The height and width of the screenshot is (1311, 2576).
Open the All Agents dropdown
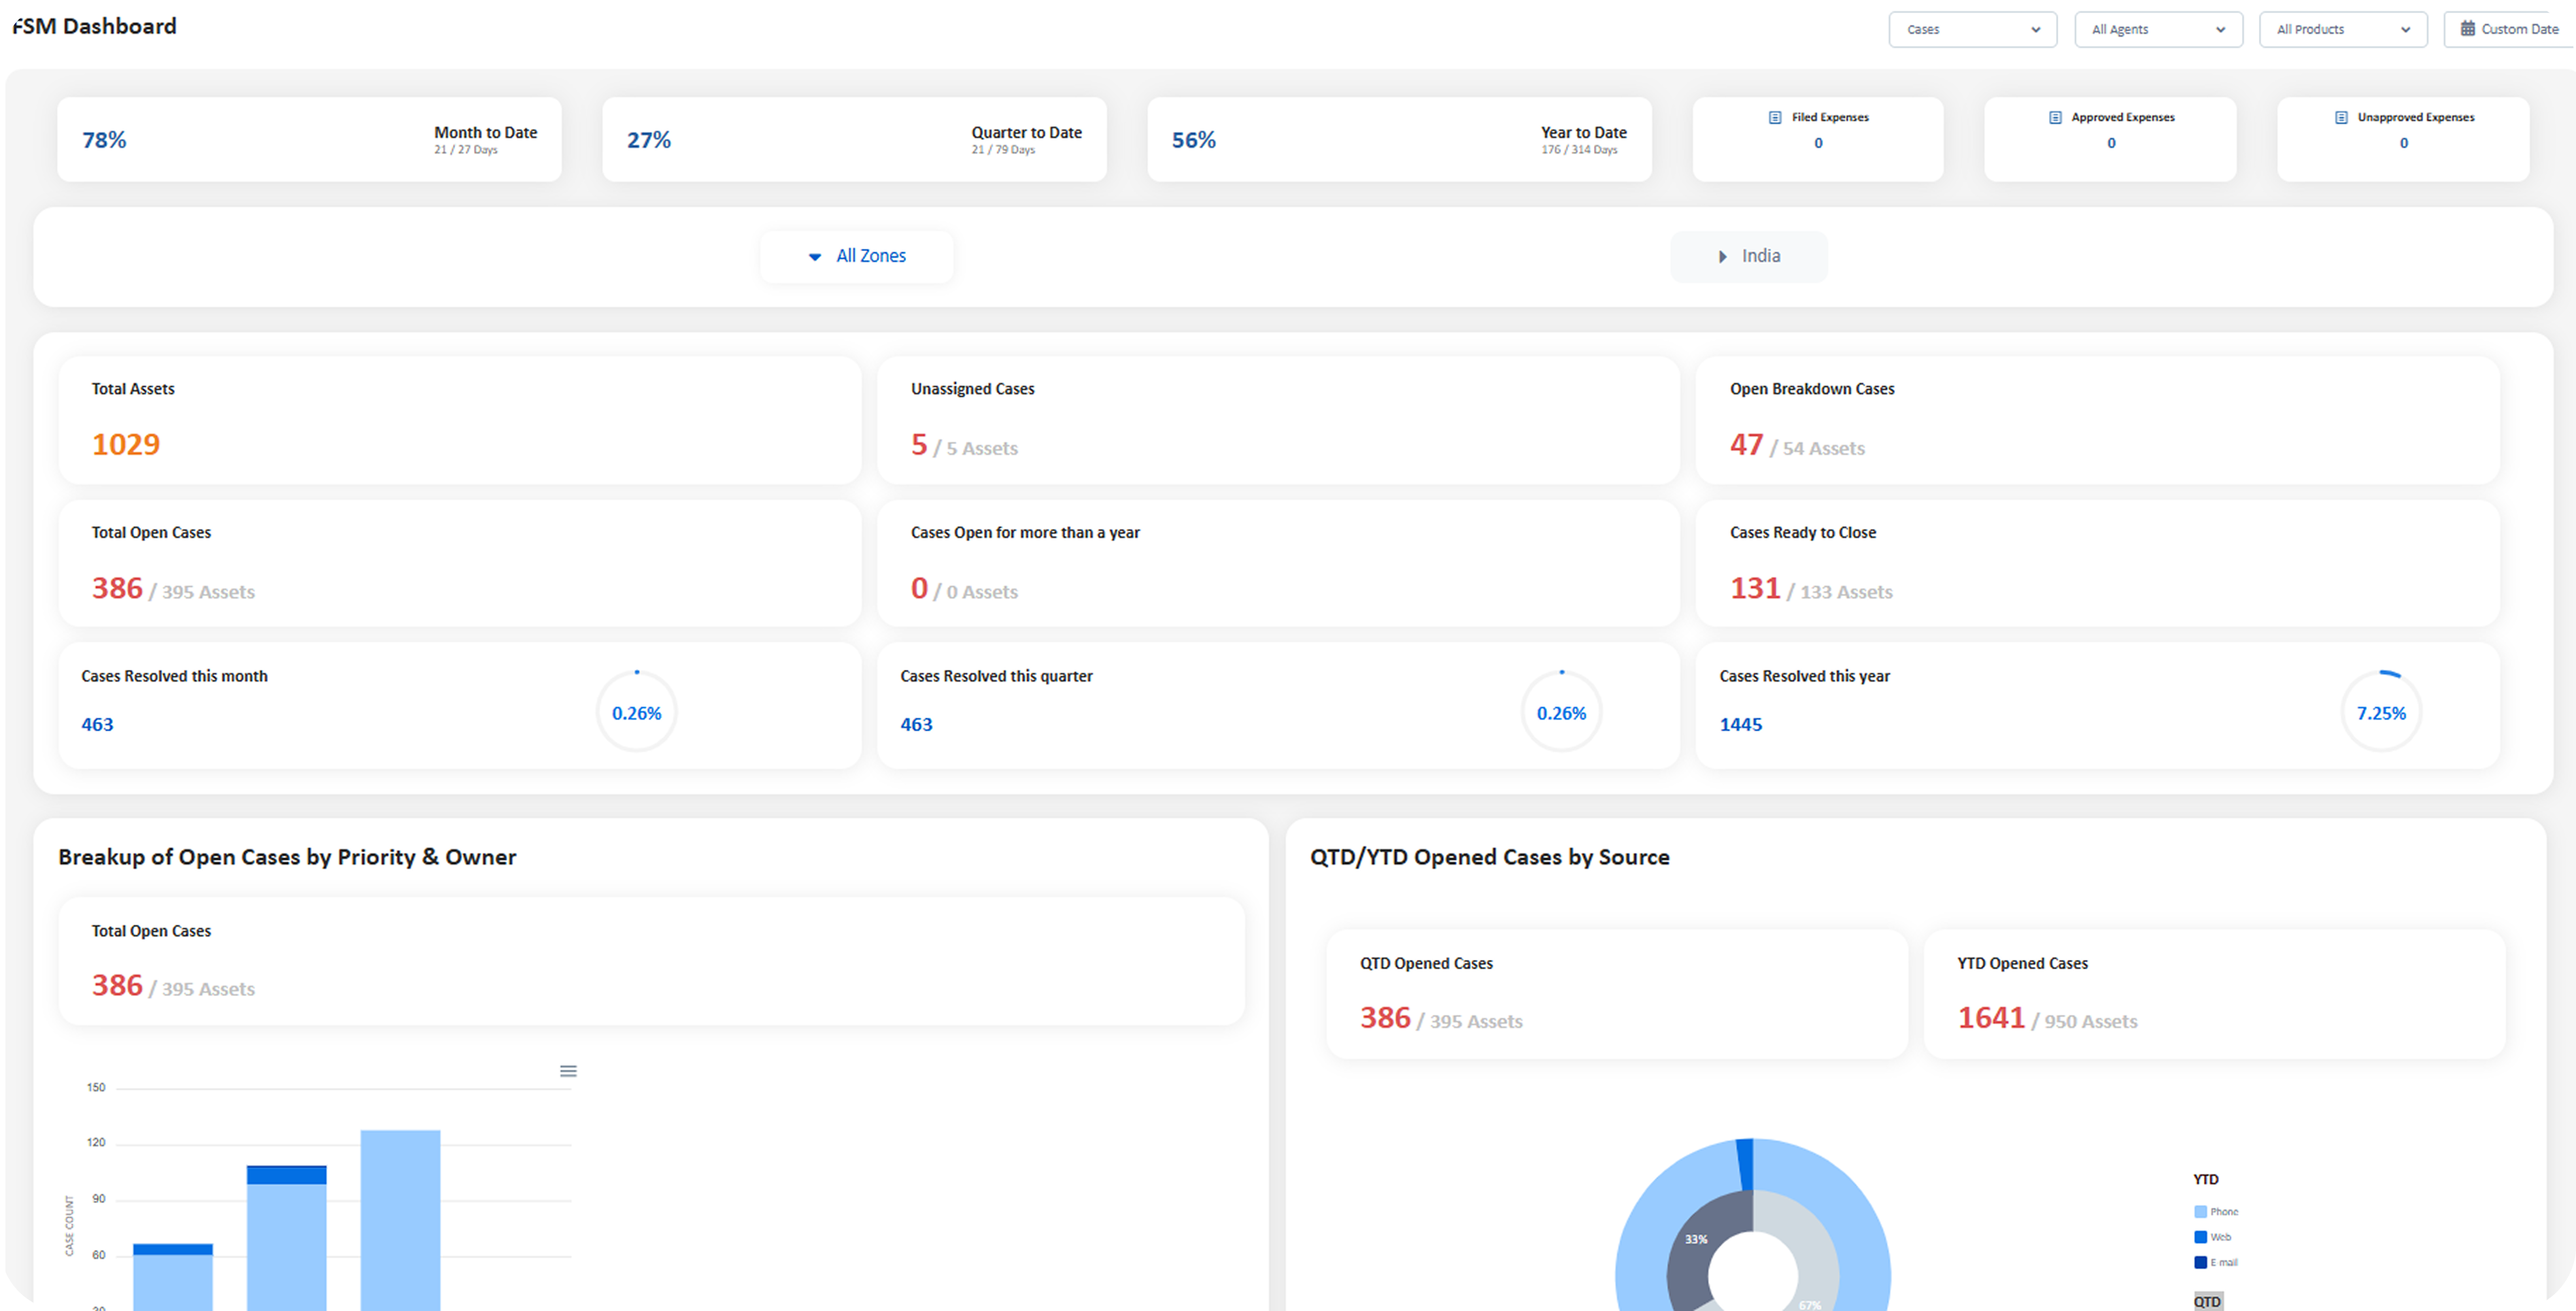click(x=2158, y=29)
